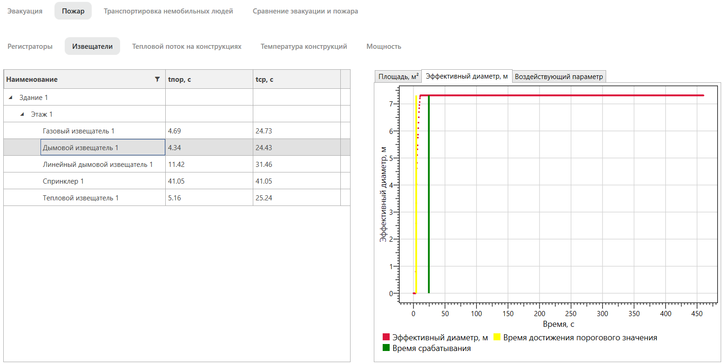Click the green activation time line on chart
This screenshot has height=364, width=723.
tap(429, 195)
